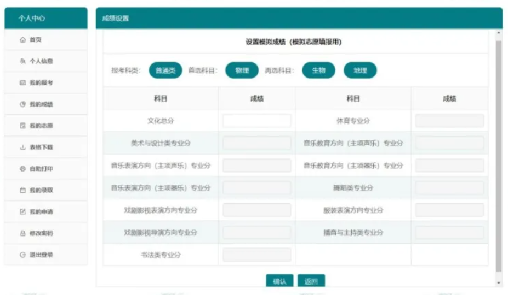Click the printer icon beside 自助打印
Screen dimensions: 508x295
(22, 169)
